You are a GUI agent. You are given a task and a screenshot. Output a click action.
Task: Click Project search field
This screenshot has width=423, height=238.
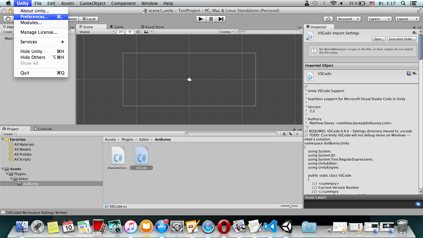[231, 134]
